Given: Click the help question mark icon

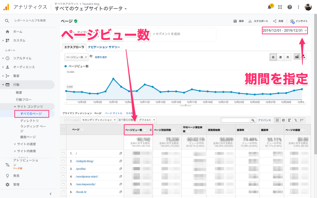Looking at the screenshot, I should click(x=289, y=7).
